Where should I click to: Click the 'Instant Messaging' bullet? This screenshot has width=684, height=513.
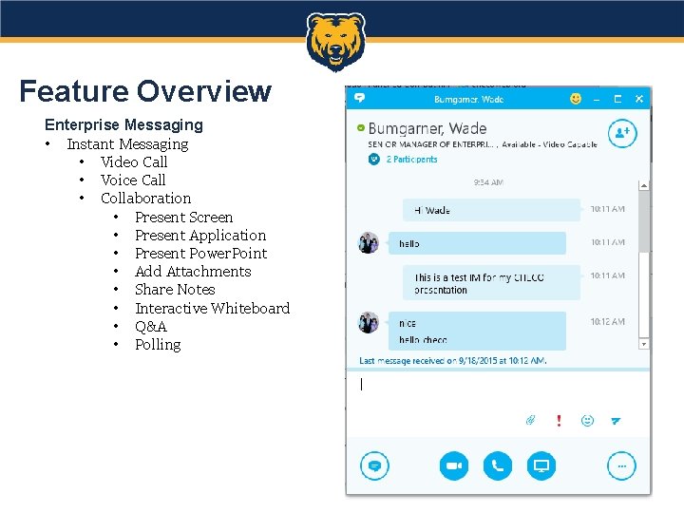pyautogui.click(x=128, y=144)
